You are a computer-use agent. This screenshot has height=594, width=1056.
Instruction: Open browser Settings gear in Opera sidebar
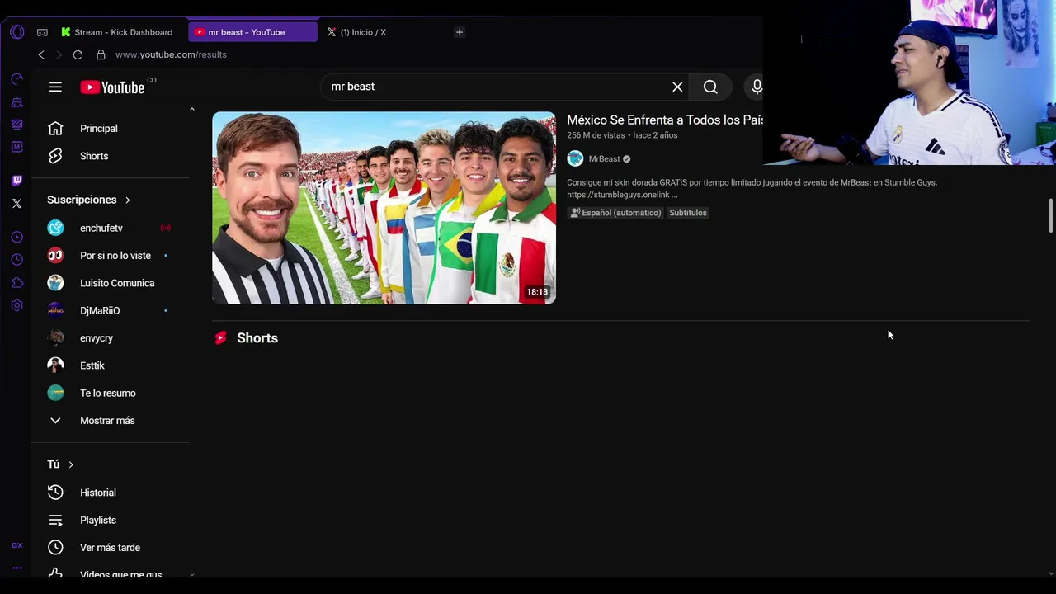[16, 305]
